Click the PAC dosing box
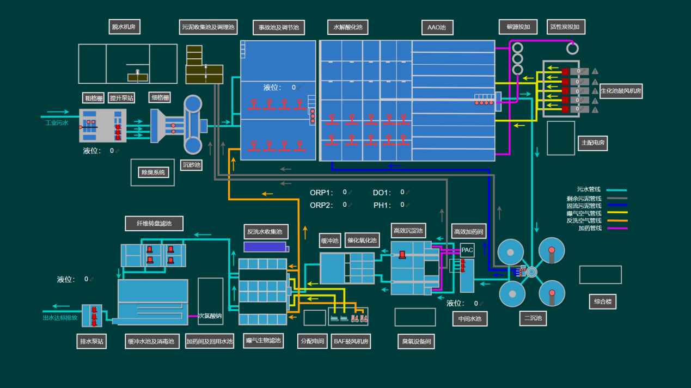This screenshot has width=691, height=388. coord(467,250)
